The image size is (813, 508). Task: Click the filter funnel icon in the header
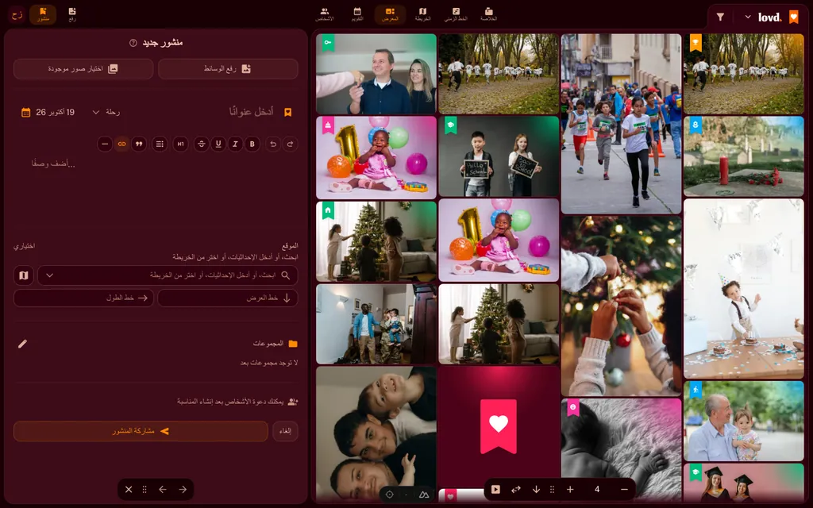point(720,17)
